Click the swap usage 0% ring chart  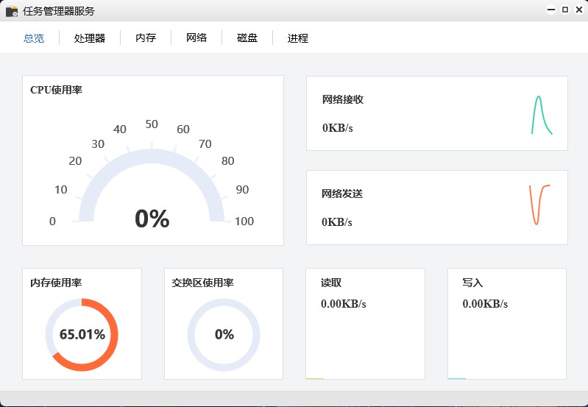pyautogui.click(x=224, y=334)
